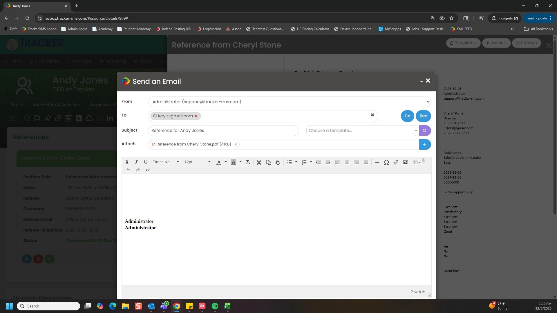The height and width of the screenshot is (313, 557).
Task: Open the text color picker arrow
Action: (225, 162)
